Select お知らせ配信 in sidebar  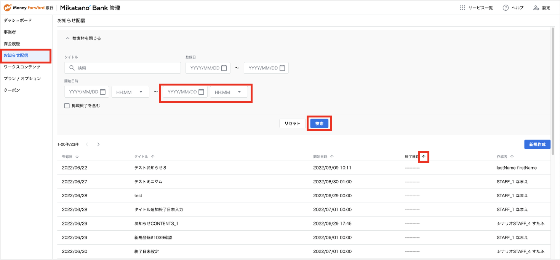point(26,55)
